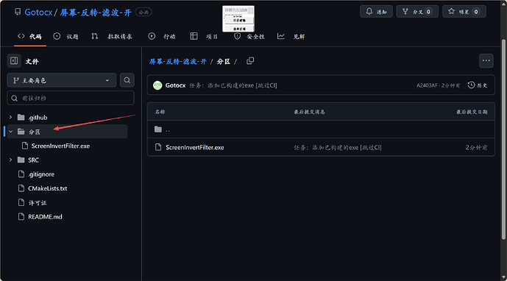507x281 pixels.
Task: Click the 屏幕-反转-滤波-开 repository title link
Action: pyautogui.click(x=96, y=13)
